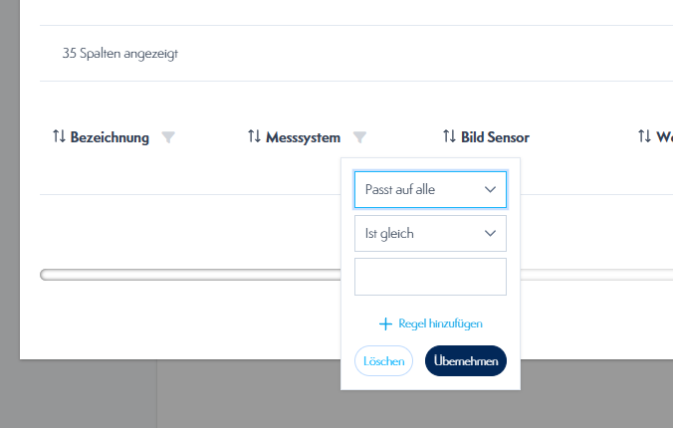This screenshot has height=428, width=673.
Task: Click the Bezeichnung column header
Action: coord(110,137)
